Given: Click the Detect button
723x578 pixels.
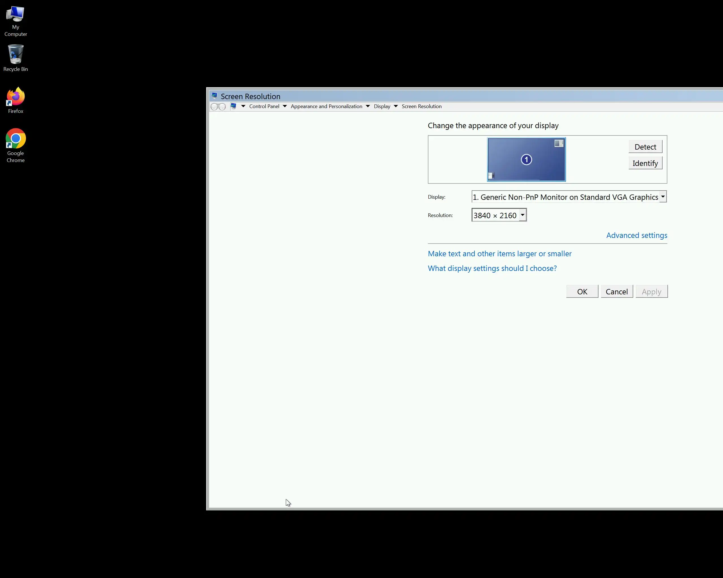Looking at the screenshot, I should pyautogui.click(x=645, y=147).
